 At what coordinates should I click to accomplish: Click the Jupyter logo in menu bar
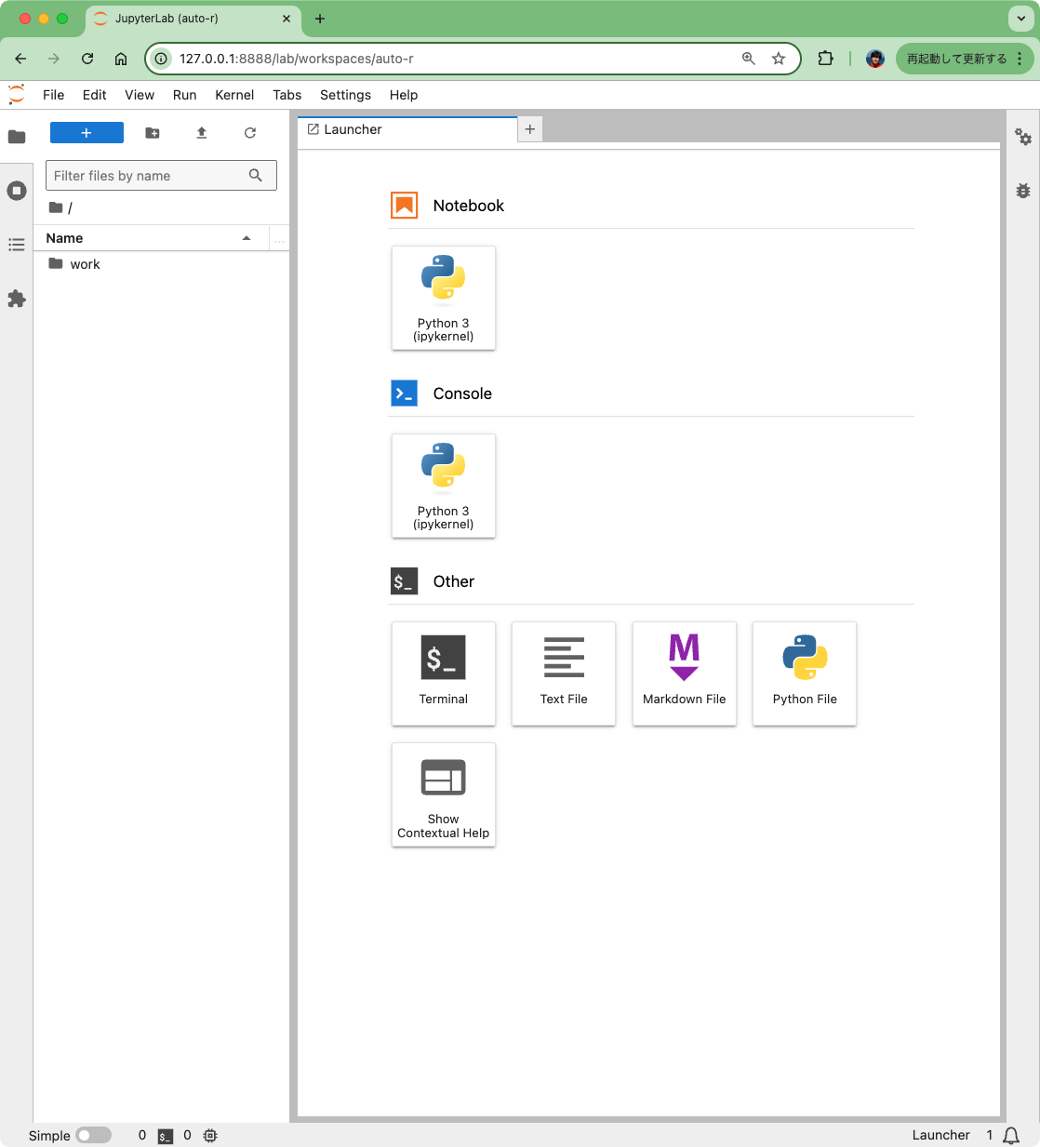tap(17, 94)
